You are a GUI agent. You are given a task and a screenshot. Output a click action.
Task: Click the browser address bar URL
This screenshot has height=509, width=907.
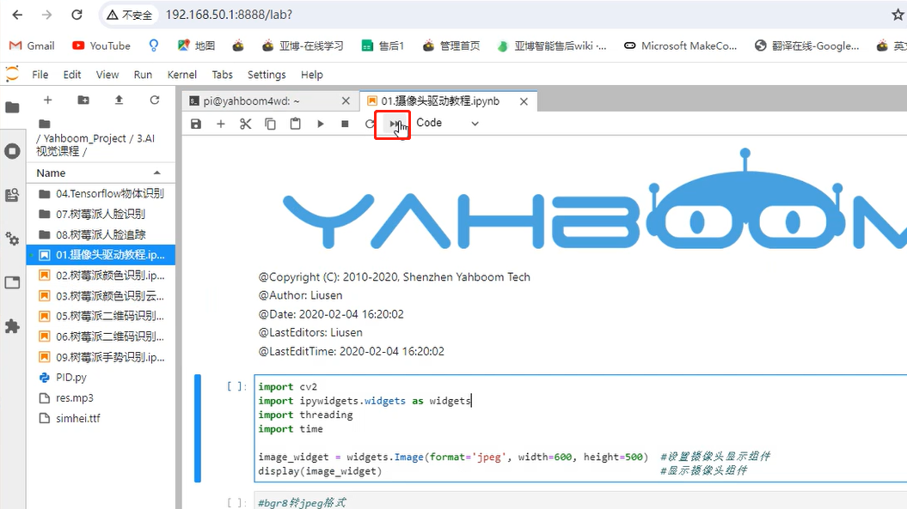coord(229,15)
